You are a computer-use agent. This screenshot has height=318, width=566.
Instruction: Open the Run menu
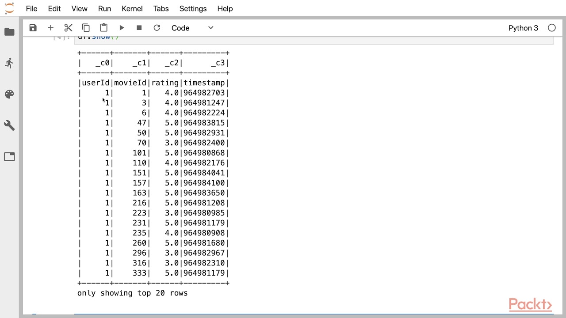[104, 8]
